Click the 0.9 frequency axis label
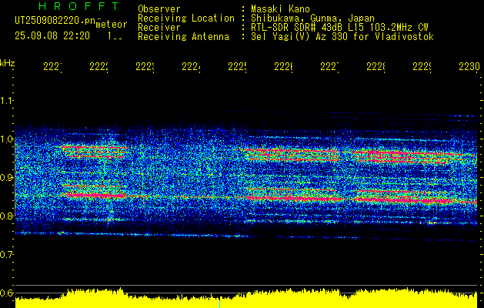Viewport: 484px width, 308px height. (x=7, y=177)
